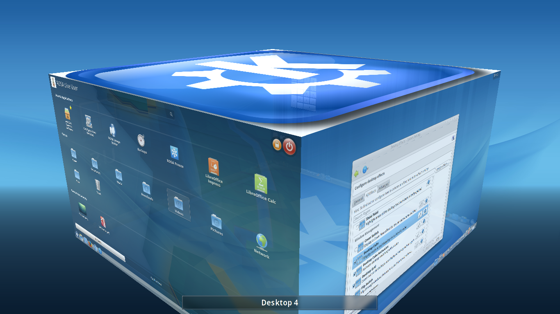Click green back arrow in Desktop Effects window
Screen dimensions: 560x314
(356, 173)
